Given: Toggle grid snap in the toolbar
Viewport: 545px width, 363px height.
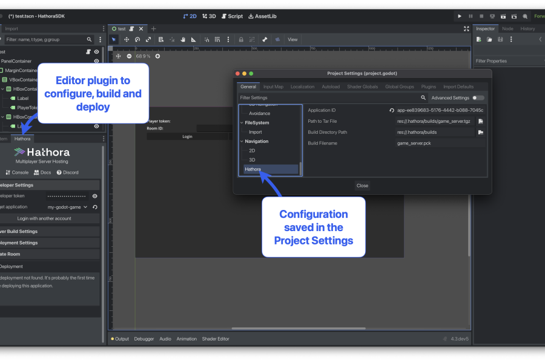Looking at the screenshot, I should [x=217, y=39].
